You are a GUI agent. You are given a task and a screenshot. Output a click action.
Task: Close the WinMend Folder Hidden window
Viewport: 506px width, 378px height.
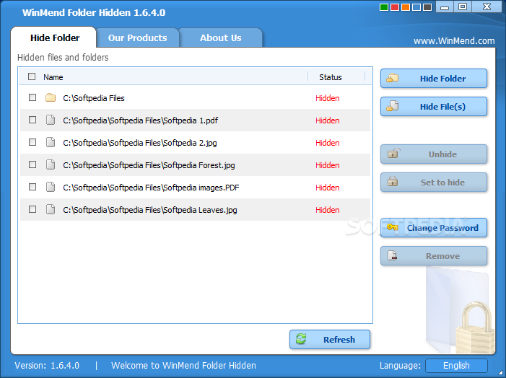487,6
